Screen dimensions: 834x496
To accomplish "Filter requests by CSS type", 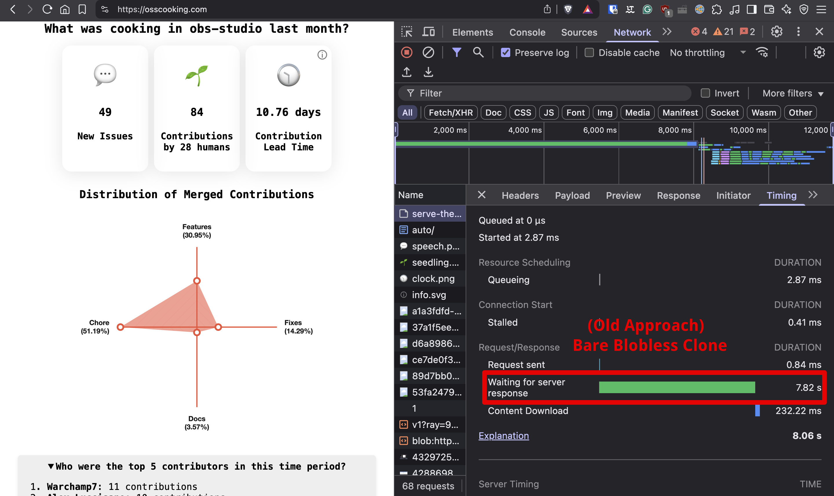I will coord(522,113).
